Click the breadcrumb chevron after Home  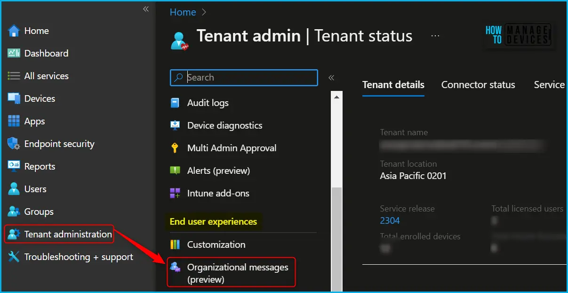pyautogui.click(x=203, y=12)
